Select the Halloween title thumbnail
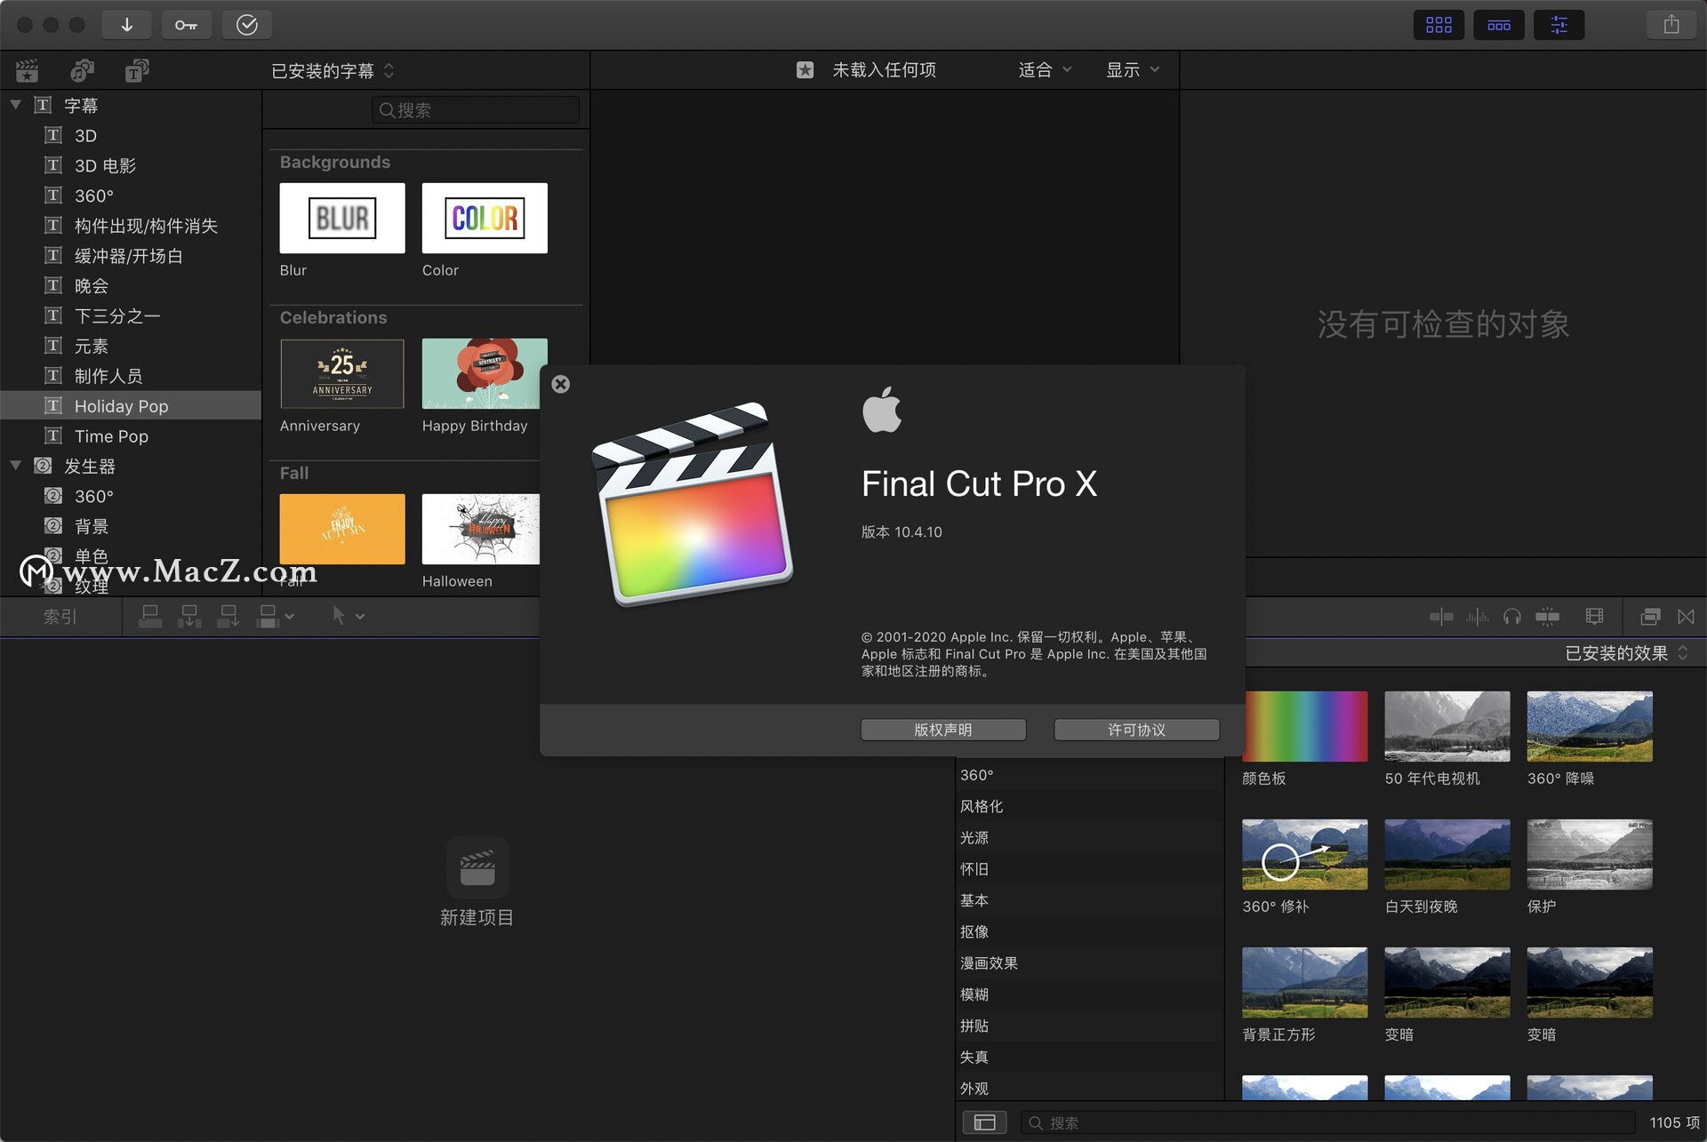The width and height of the screenshot is (1707, 1142). (x=481, y=530)
